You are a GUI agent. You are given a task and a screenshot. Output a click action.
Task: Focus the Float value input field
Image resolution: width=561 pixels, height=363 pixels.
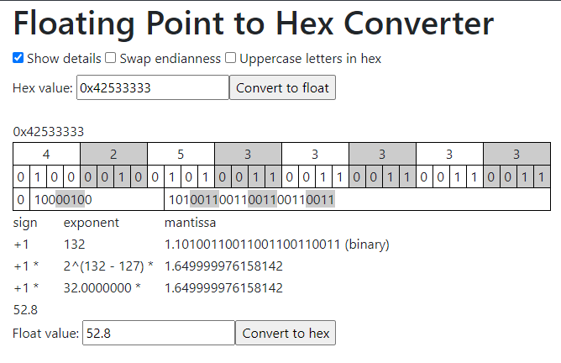coord(157,333)
